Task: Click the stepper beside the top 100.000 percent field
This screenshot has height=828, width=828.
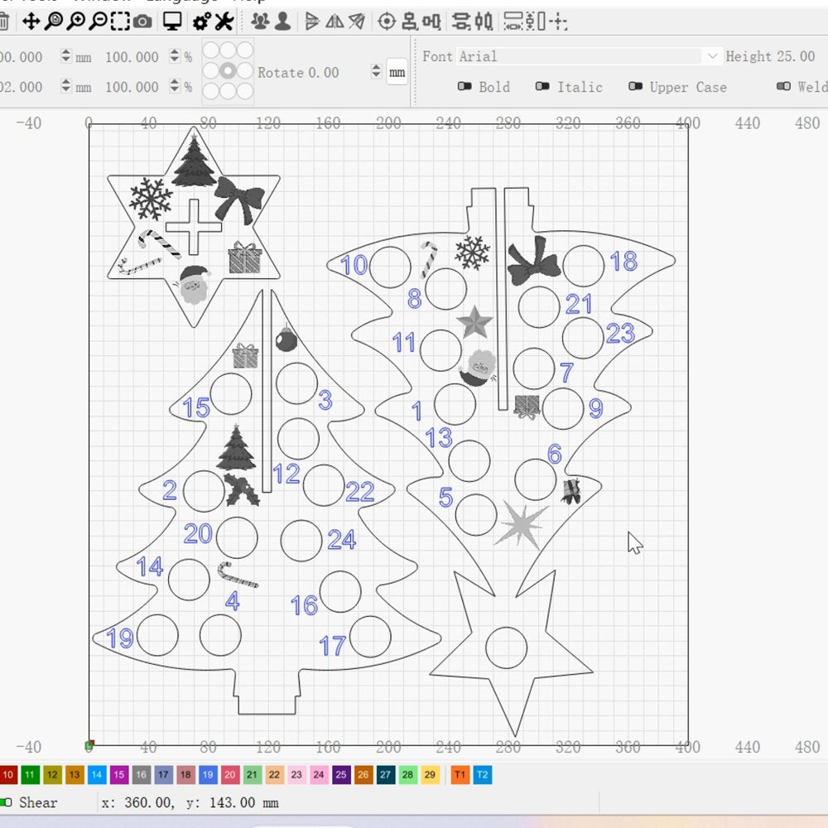Action: [x=174, y=56]
